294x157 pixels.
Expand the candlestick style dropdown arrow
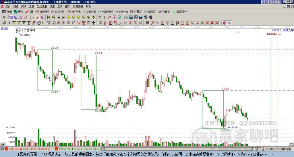pos(34,17)
